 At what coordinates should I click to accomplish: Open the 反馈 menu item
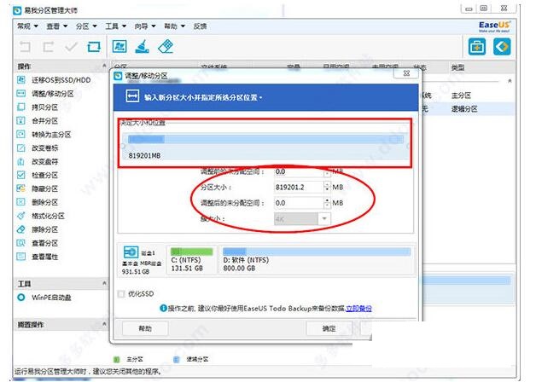pyautogui.click(x=200, y=26)
